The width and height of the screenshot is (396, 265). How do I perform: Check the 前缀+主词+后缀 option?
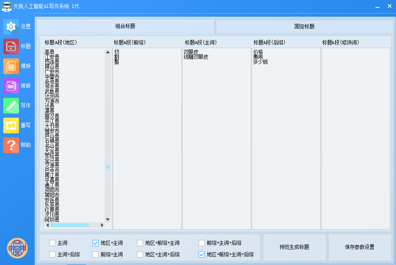point(201,243)
